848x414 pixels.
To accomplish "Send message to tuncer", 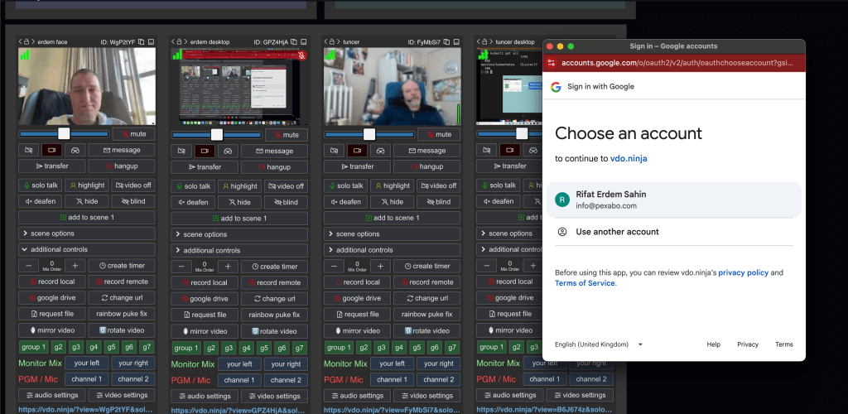I will (x=427, y=150).
